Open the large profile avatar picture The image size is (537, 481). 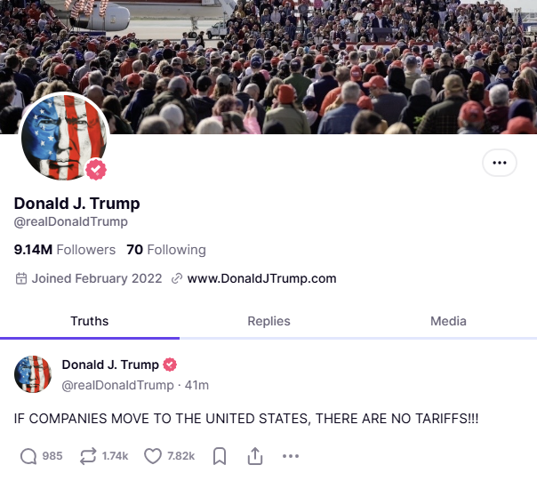coord(64,137)
